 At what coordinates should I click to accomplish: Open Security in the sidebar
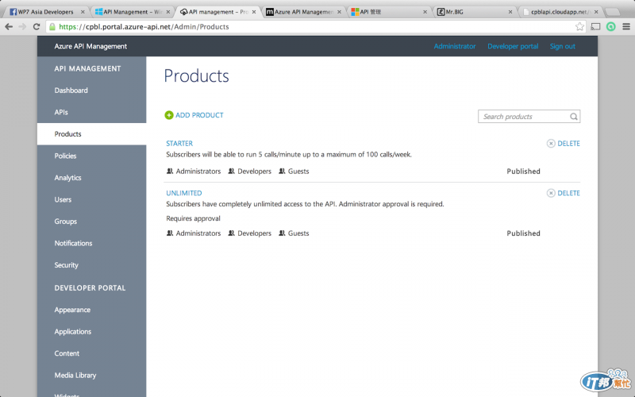67,265
